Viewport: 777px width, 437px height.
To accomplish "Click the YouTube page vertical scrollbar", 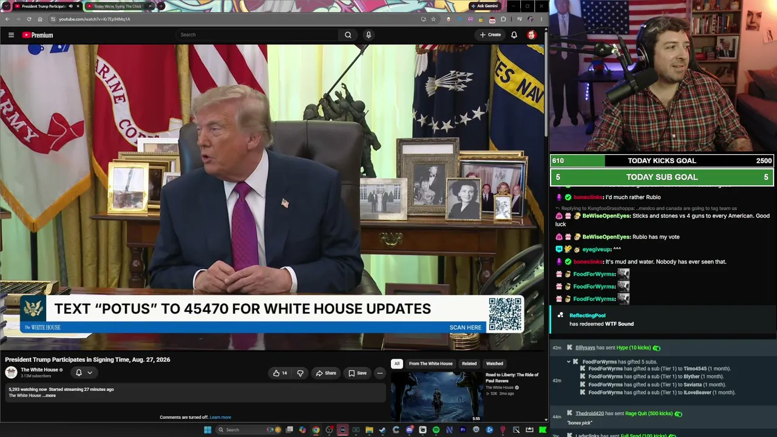I will tap(546, 84).
